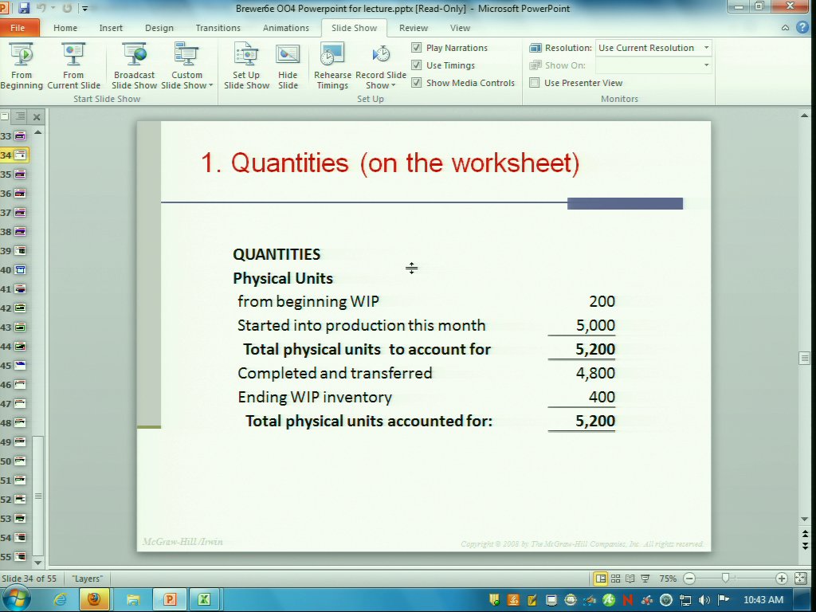Toggle the Use Timings checkbox

(417, 65)
